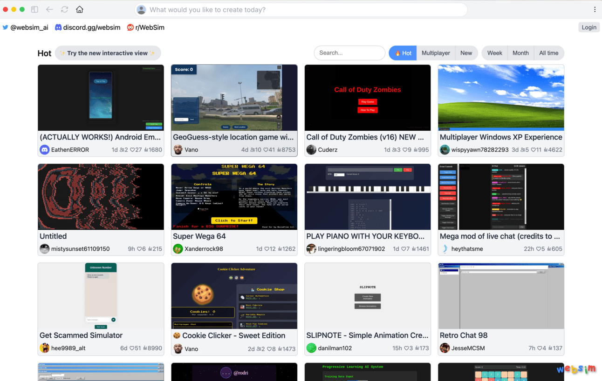Screen dimensions: 602x381
Task: Click Xanderrock98's green avatar
Action: 178,249
